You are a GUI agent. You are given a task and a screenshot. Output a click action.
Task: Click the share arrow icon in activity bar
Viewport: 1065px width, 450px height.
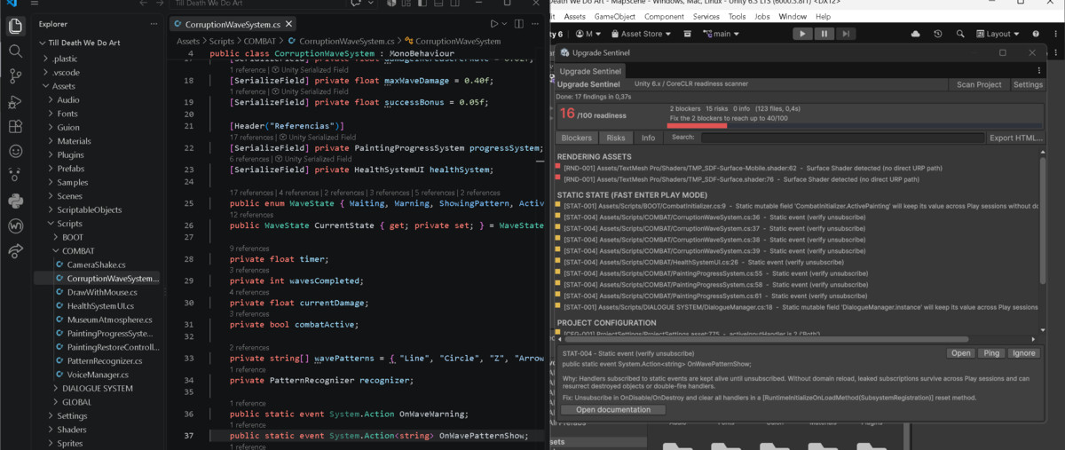15,252
